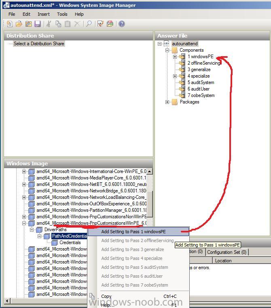
Task: Switch to the Configuration Set (0) tab
Action: coord(227,252)
